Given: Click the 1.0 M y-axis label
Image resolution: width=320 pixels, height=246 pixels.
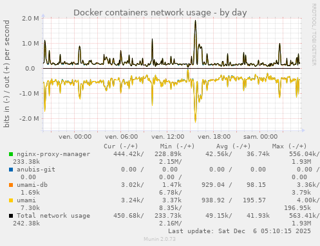Looking at the screenshot, I should (x=30, y=44).
